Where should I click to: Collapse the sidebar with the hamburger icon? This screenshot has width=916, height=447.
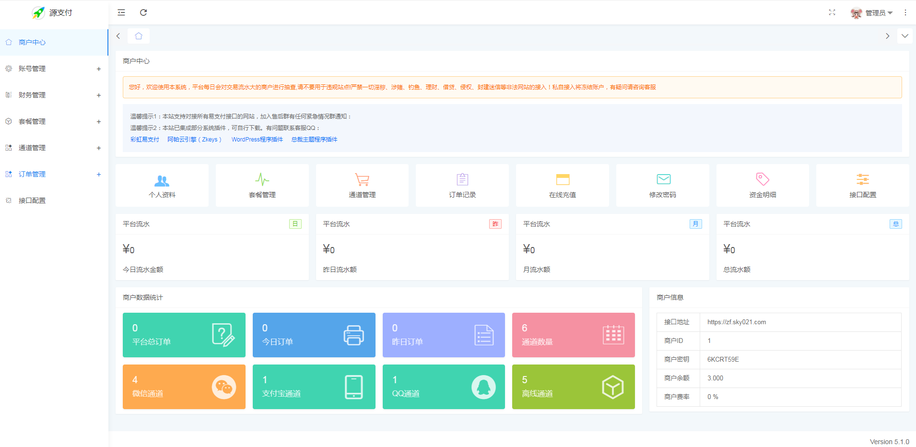tap(121, 12)
